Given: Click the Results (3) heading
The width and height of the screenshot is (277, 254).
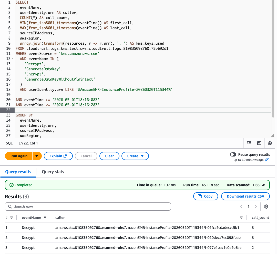Looking at the screenshot, I should (17, 197).
